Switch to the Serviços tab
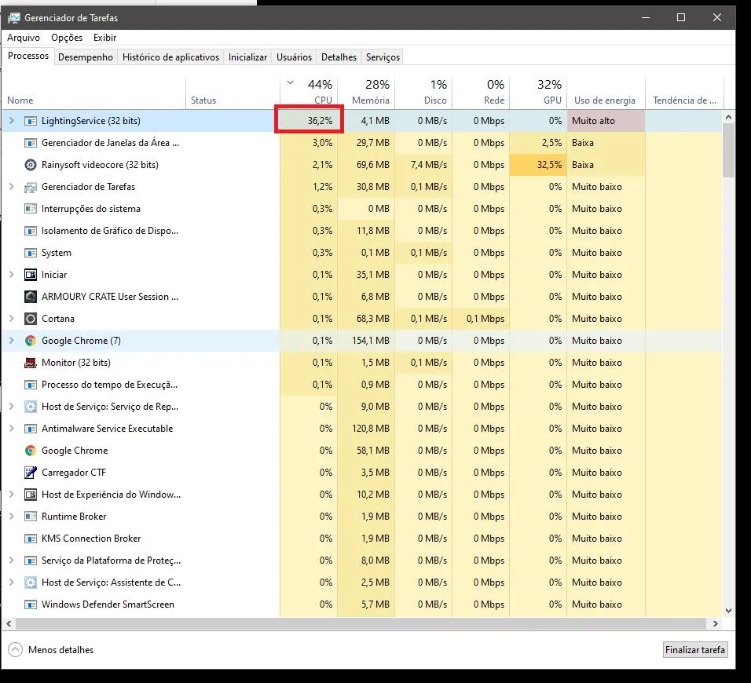This screenshot has width=751, height=683. pos(383,57)
